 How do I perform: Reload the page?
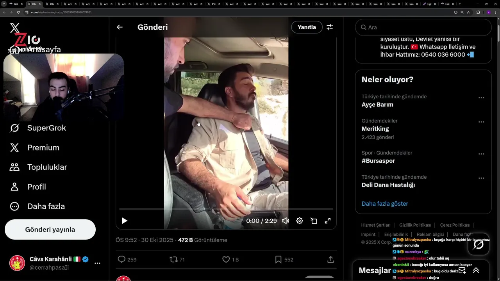18,12
